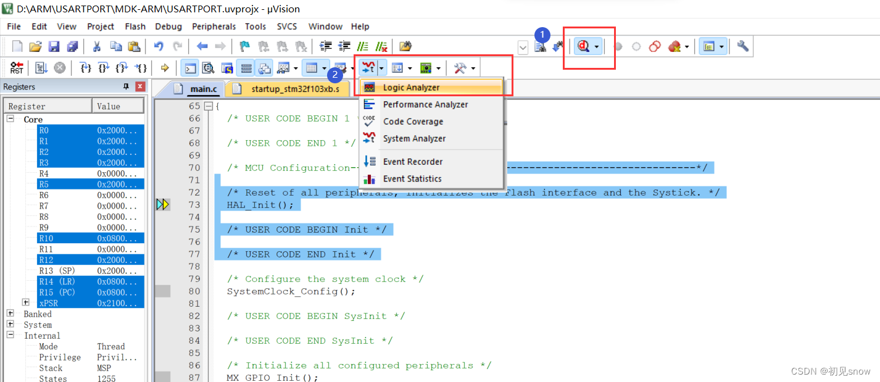Viewport: 880px width, 382px height.
Task: Expand the System register group
Action: pyautogui.click(x=10, y=325)
